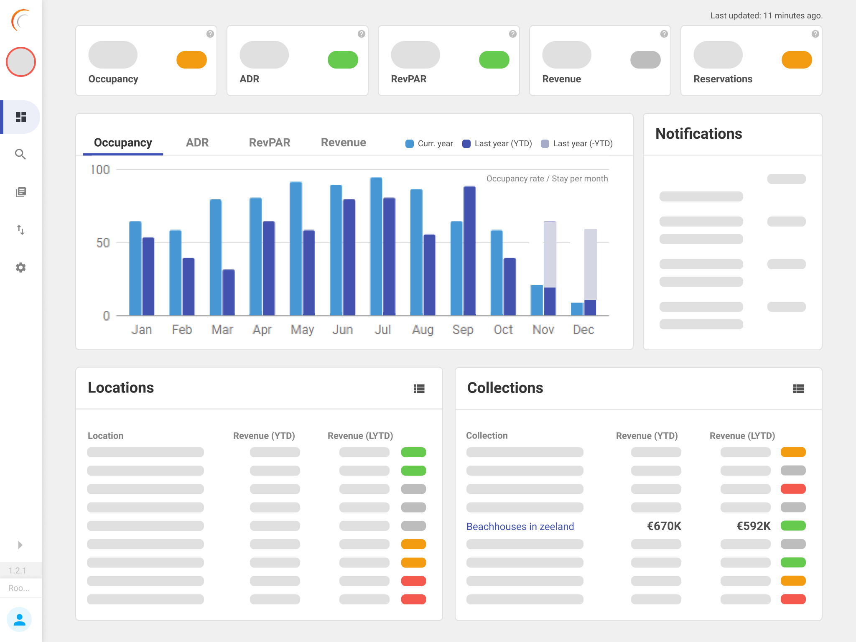The image size is (856, 642).
Task: Click Occupancy card help question icon
Action: (x=210, y=34)
